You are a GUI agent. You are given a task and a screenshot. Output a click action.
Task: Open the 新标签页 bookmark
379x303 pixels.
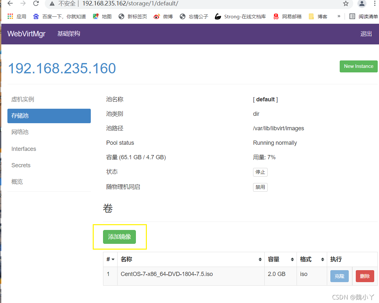click(x=133, y=16)
